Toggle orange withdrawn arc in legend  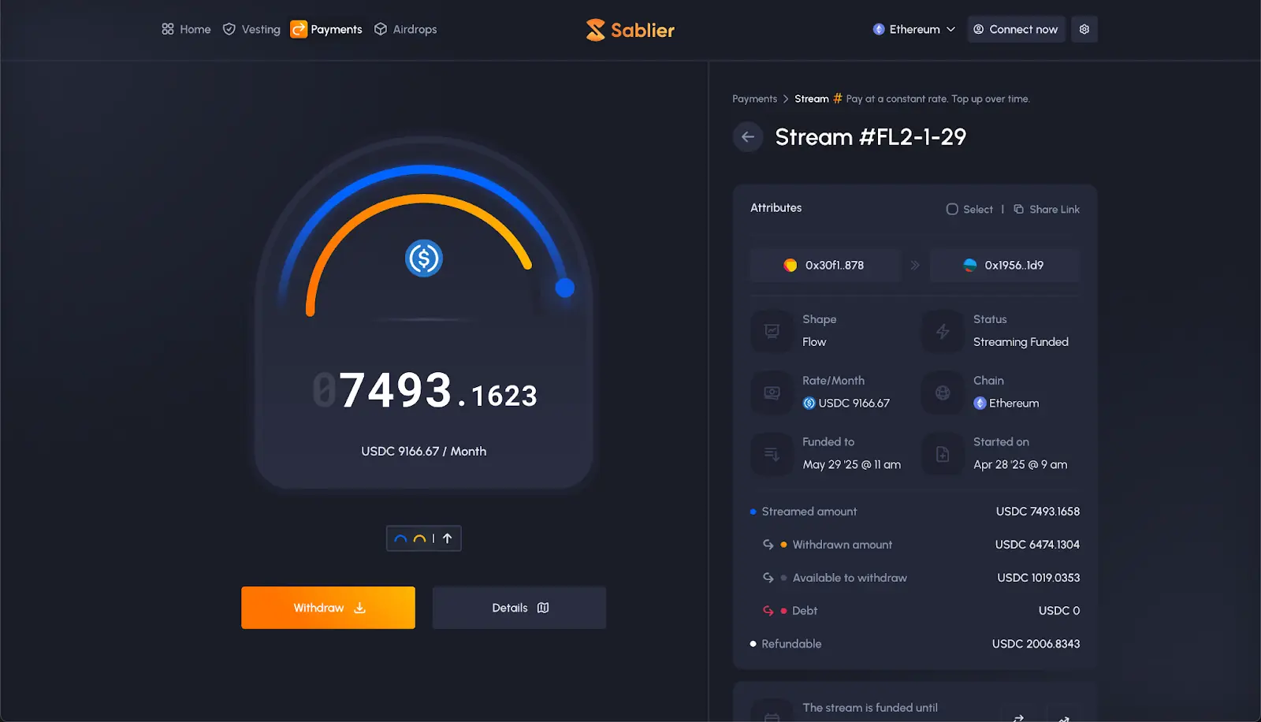pos(419,539)
